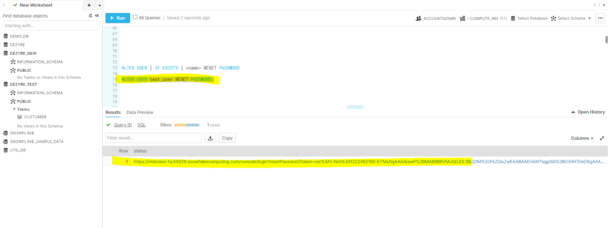Download the query results
The height and width of the screenshot is (228, 608).
point(210,138)
